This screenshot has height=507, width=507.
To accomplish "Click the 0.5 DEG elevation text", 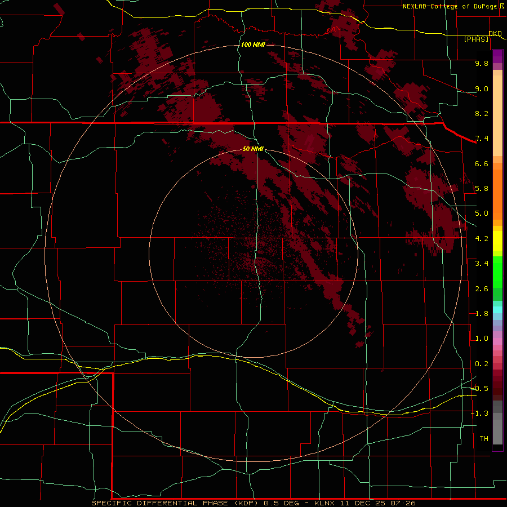I will point(281,503).
